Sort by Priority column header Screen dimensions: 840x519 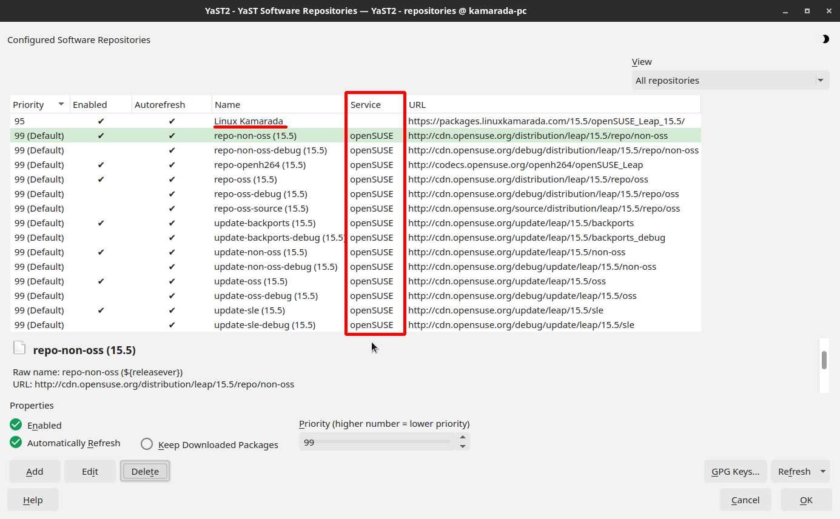coord(40,104)
